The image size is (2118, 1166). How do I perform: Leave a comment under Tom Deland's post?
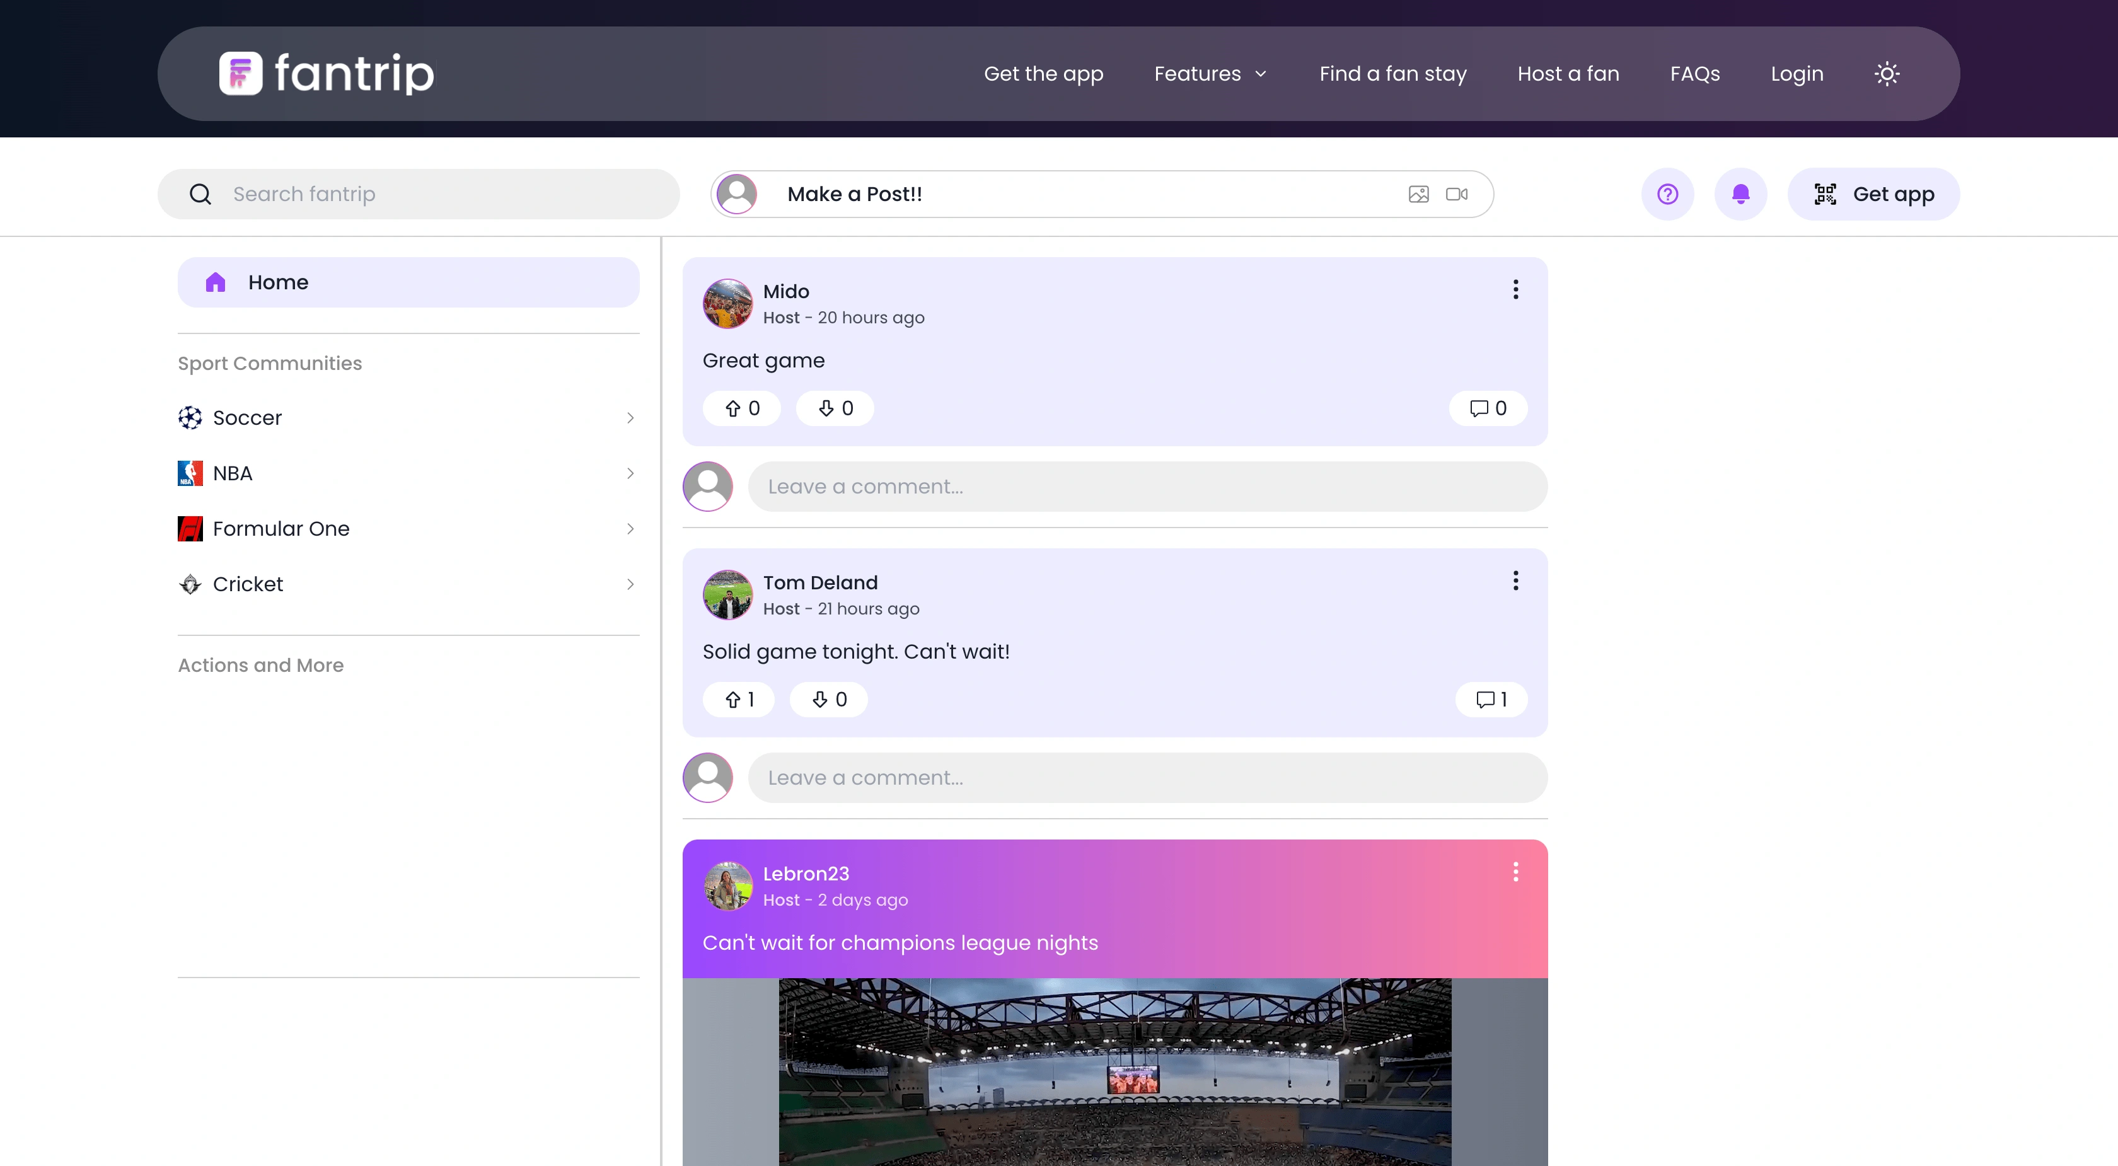click(x=1148, y=778)
